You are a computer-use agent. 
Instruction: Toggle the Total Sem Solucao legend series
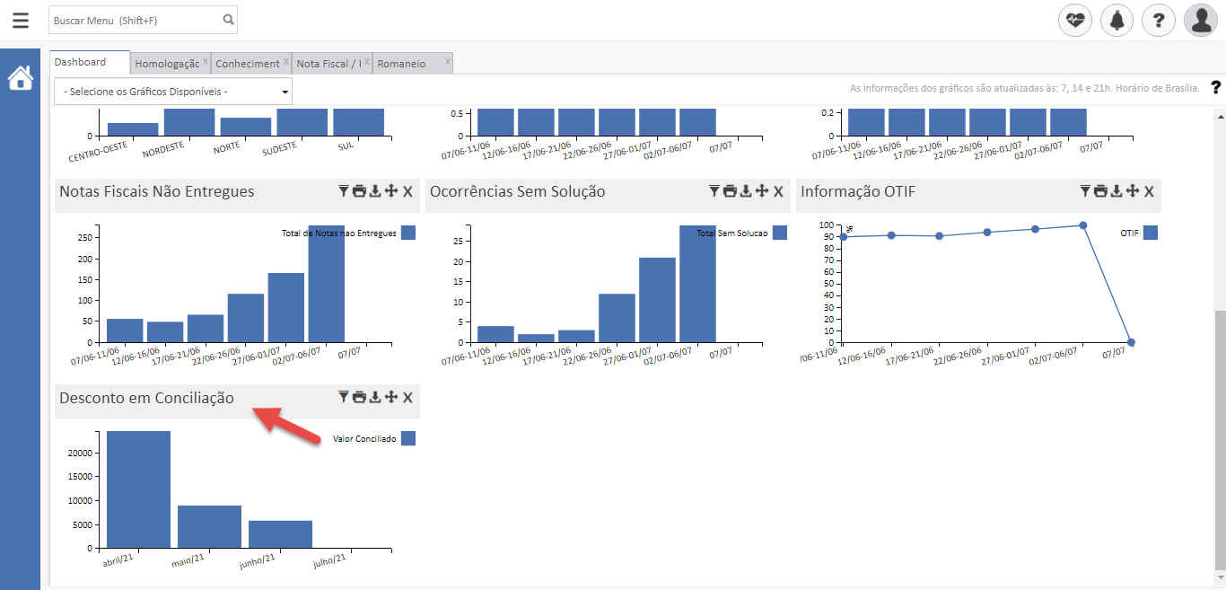pyautogui.click(x=779, y=233)
